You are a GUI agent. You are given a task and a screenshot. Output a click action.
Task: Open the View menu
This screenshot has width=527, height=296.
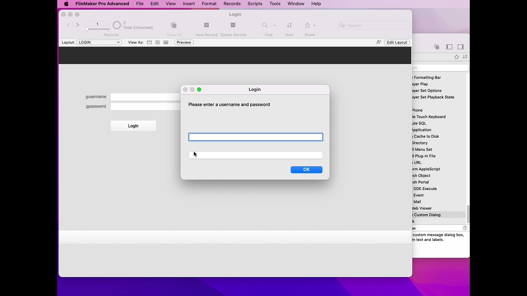point(170,4)
